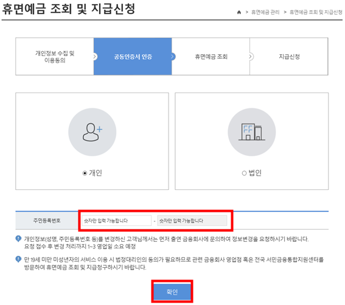Click the arrow after 개인정보 수집 step
Image resolution: width=345 pixels, height=305 pixels.
pyautogui.click(x=95, y=57)
